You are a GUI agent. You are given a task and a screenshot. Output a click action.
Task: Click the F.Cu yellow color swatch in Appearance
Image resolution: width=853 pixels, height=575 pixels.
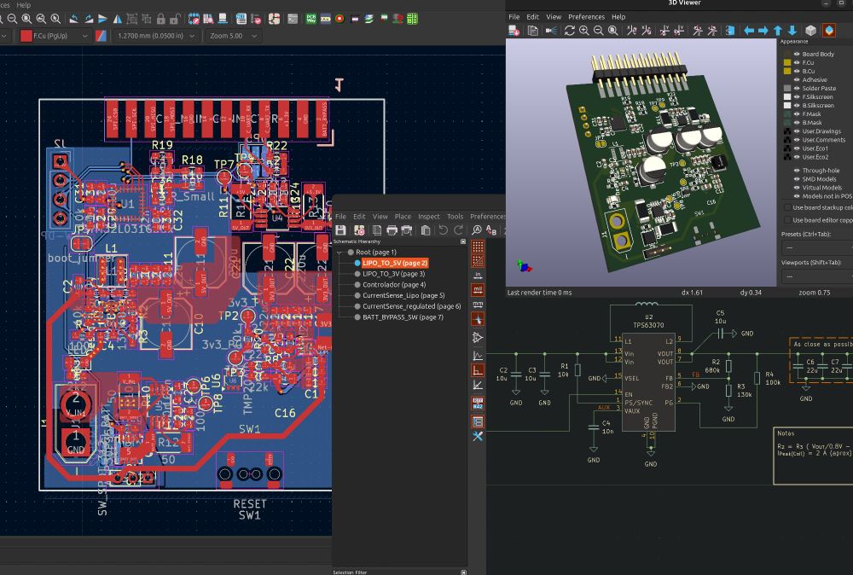(x=786, y=62)
